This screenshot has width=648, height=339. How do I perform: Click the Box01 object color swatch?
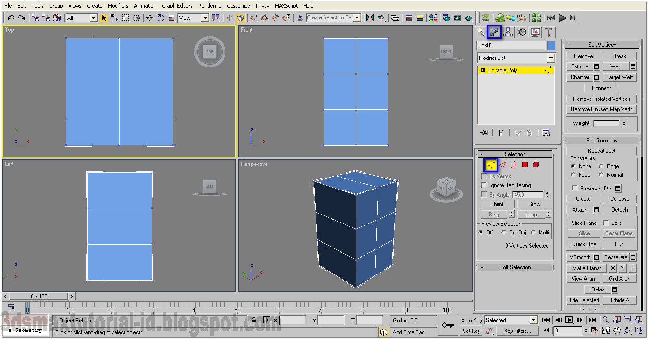click(550, 44)
